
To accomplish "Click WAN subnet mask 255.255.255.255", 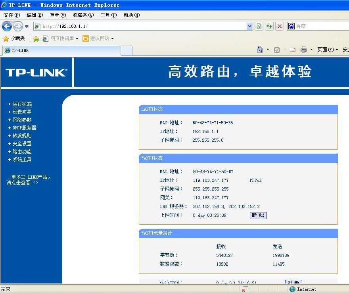I will (211, 189).
